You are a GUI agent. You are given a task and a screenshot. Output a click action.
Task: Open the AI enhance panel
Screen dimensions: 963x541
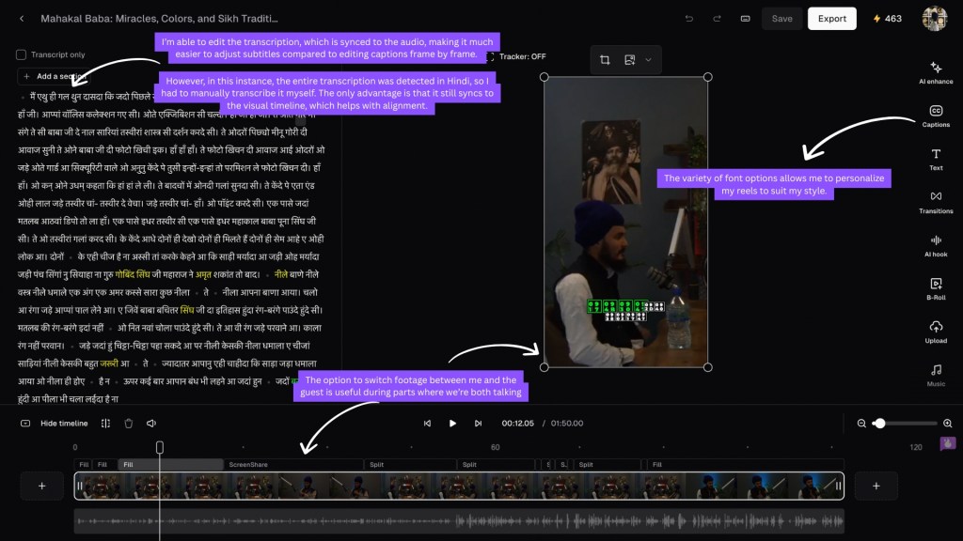coord(936,71)
